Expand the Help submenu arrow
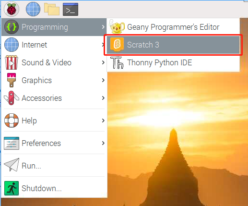Screen dimensions: 248x206 click(103, 121)
